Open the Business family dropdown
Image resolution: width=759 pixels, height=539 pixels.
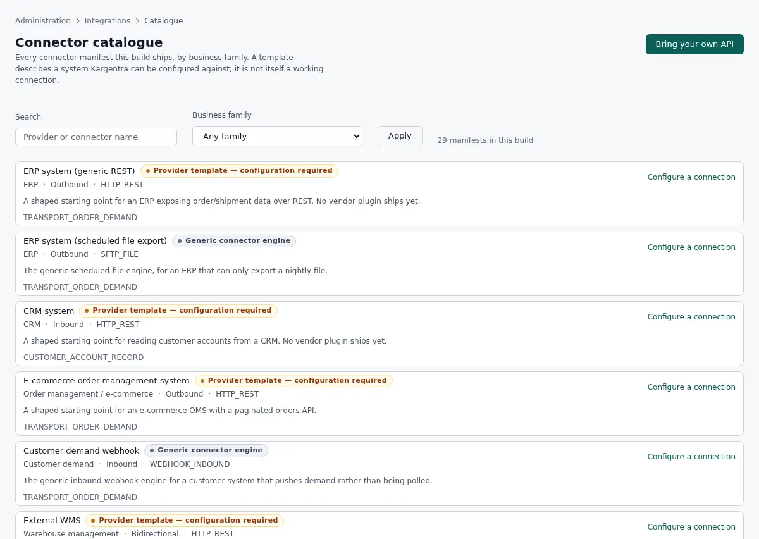(277, 136)
